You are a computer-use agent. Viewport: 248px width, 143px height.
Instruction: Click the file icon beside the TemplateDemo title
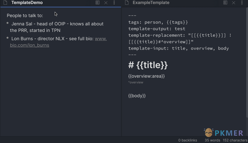[5, 3]
